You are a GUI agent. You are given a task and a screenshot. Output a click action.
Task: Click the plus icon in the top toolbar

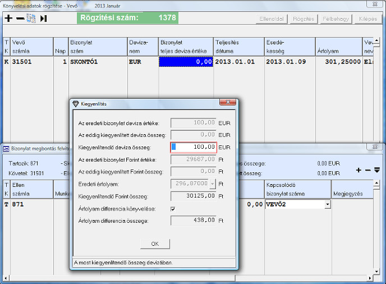(8, 19)
